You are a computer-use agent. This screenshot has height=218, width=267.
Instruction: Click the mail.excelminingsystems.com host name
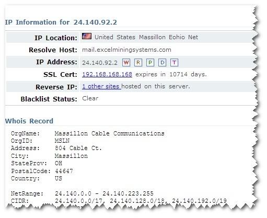point(126,50)
